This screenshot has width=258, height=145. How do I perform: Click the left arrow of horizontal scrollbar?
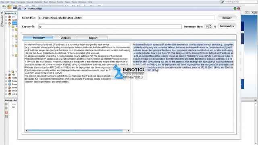pos(26,130)
